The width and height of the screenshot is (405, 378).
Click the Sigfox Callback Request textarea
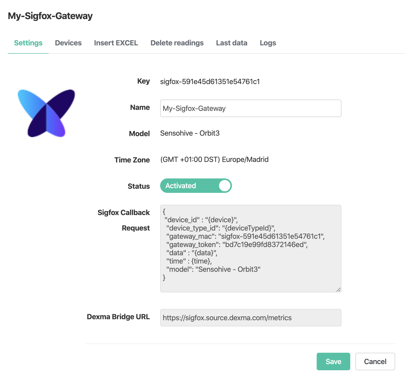point(251,249)
